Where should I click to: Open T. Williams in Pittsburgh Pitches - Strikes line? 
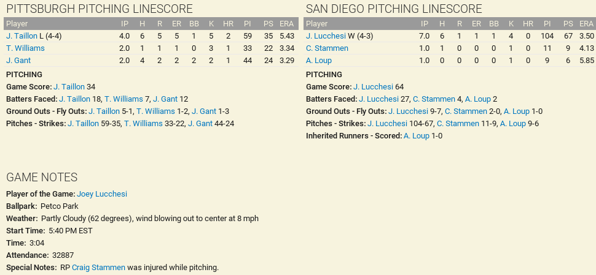tap(143, 124)
